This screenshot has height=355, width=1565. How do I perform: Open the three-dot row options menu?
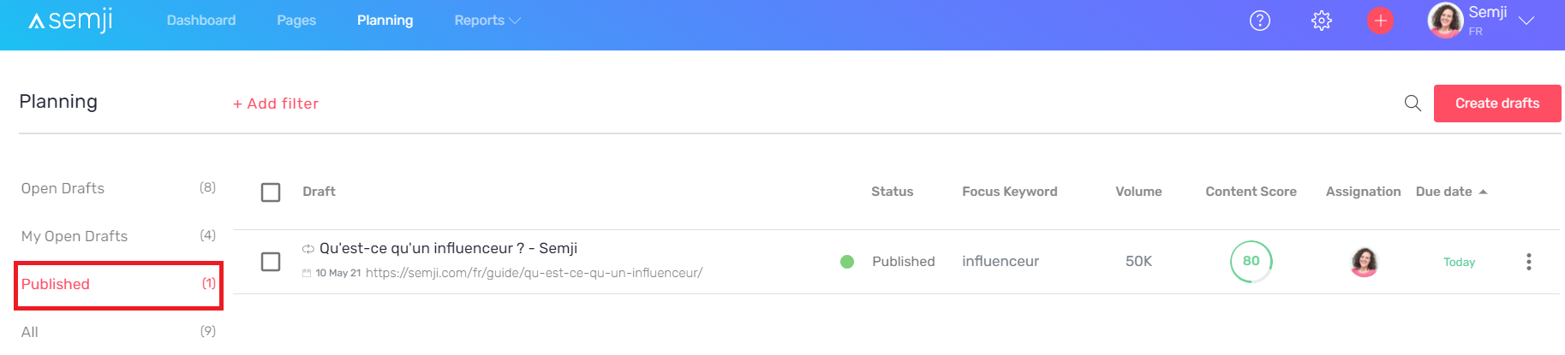(1528, 262)
